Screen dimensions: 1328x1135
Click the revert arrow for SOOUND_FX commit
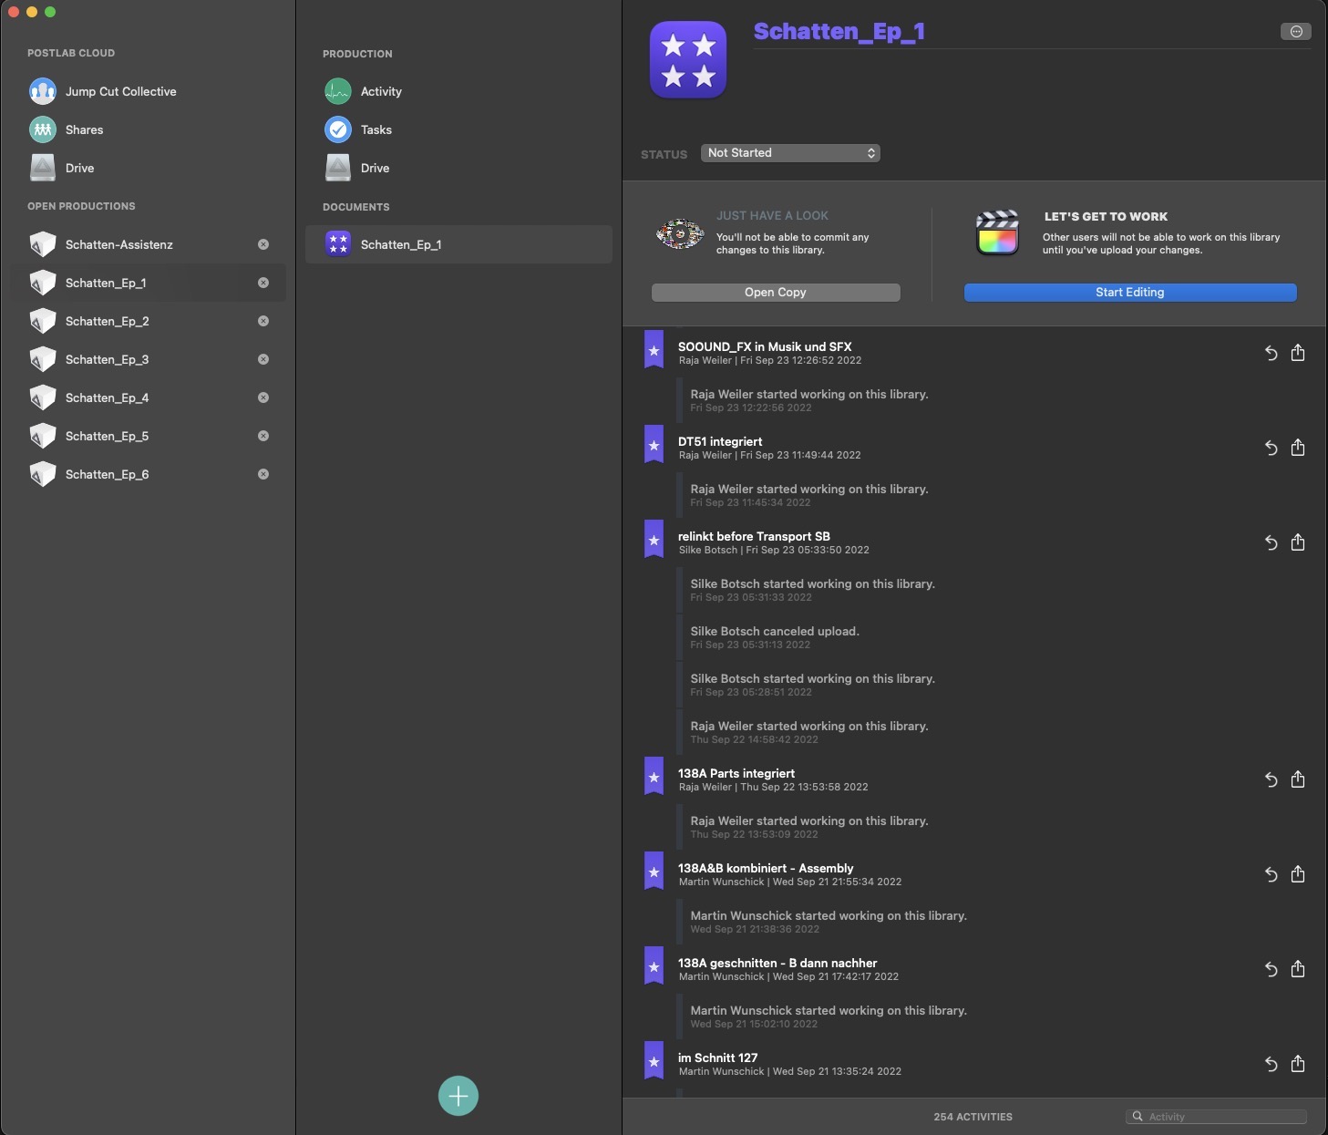click(1271, 353)
